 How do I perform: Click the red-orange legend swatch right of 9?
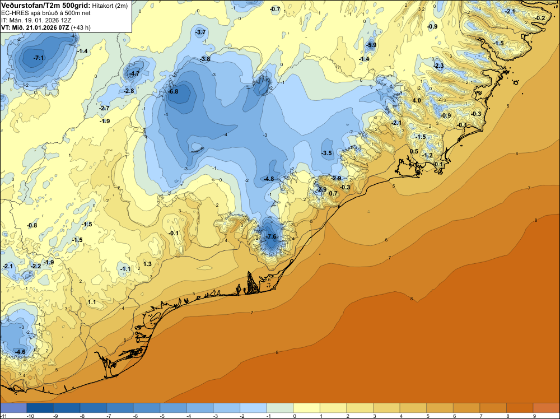click(x=546, y=408)
